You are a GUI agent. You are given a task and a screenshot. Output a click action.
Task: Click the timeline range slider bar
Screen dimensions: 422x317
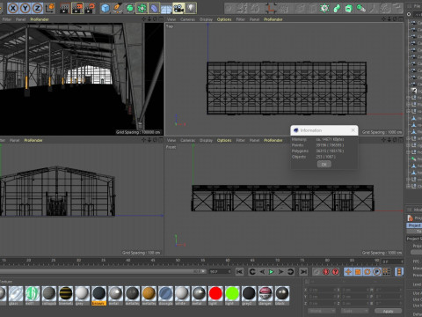tap(103, 272)
